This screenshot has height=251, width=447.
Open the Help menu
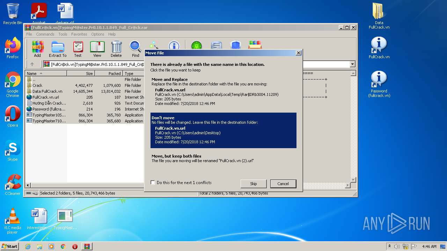(112, 34)
